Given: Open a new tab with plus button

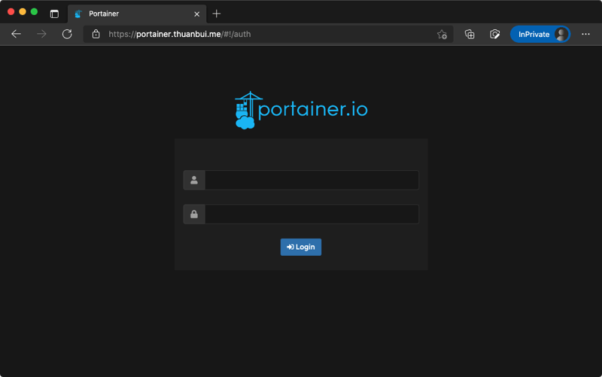Looking at the screenshot, I should [x=217, y=14].
